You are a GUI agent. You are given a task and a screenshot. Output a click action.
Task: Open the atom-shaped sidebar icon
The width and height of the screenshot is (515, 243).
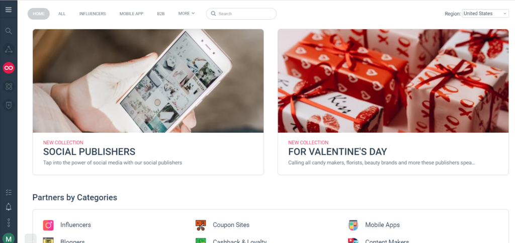9,87
